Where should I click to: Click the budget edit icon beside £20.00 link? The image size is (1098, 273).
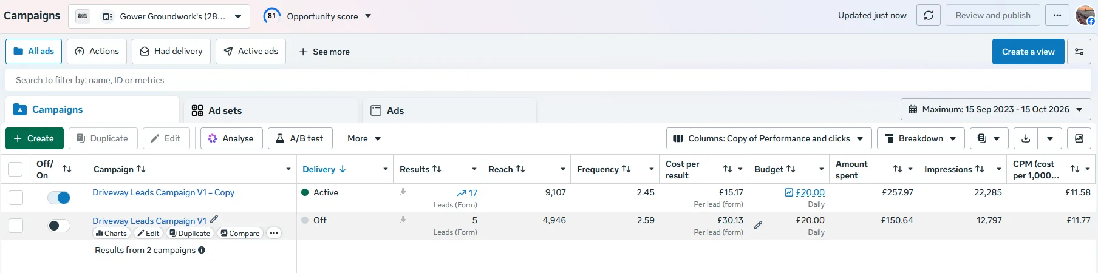[789, 192]
